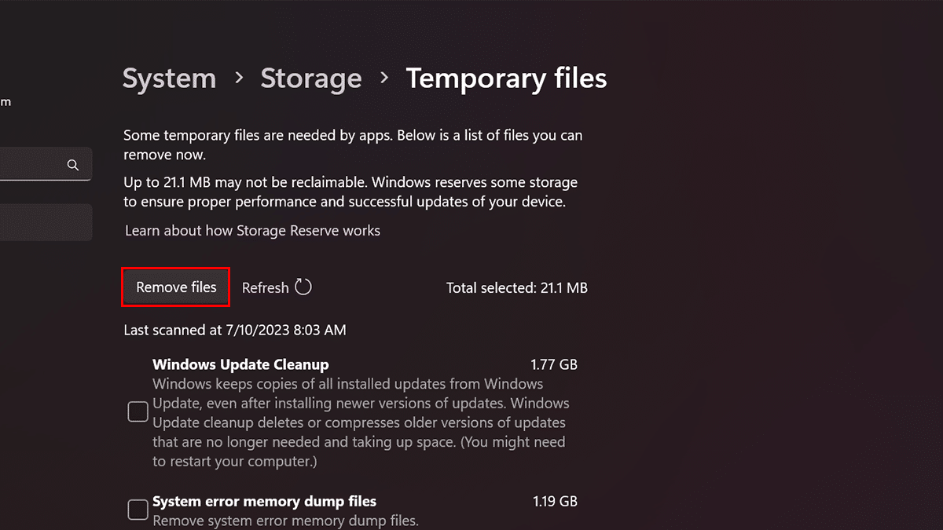The width and height of the screenshot is (943, 530).
Task: Click the circular Refresh arrow icon
Action: [303, 287]
